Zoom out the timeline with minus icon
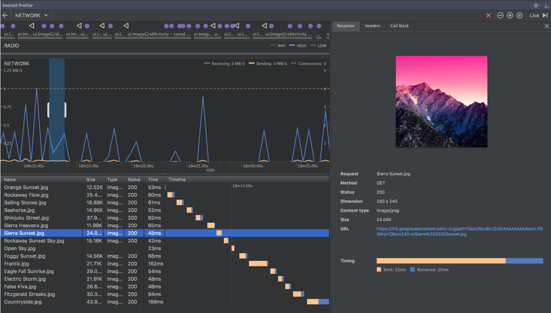This screenshot has height=313, width=551. (500, 15)
